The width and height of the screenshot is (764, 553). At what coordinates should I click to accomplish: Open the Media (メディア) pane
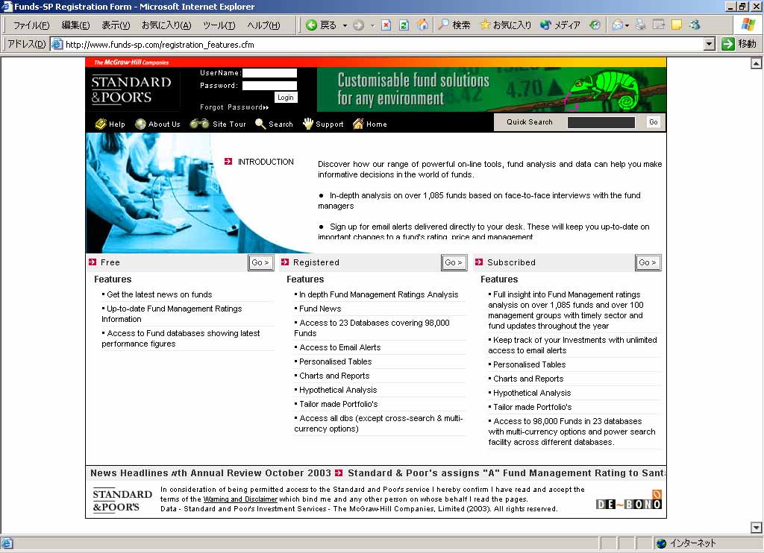(x=560, y=25)
